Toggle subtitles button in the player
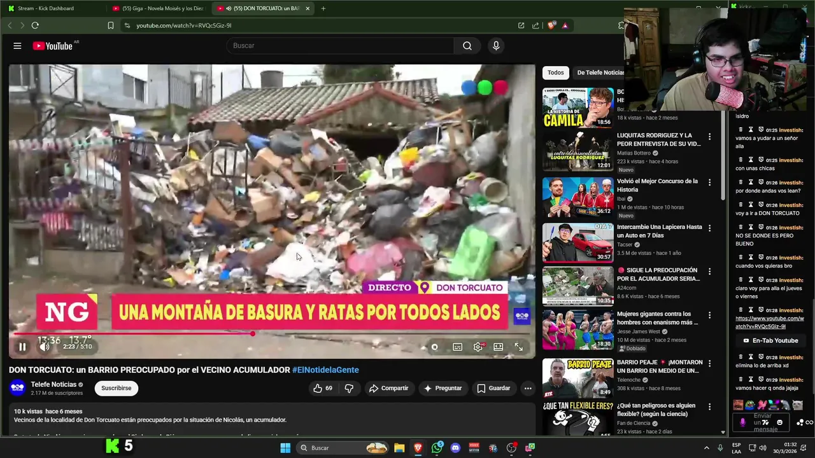The height and width of the screenshot is (458, 815). pyautogui.click(x=457, y=347)
